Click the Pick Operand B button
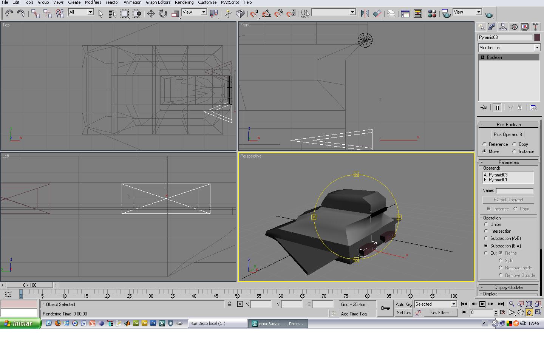544x340 pixels. click(x=508, y=134)
